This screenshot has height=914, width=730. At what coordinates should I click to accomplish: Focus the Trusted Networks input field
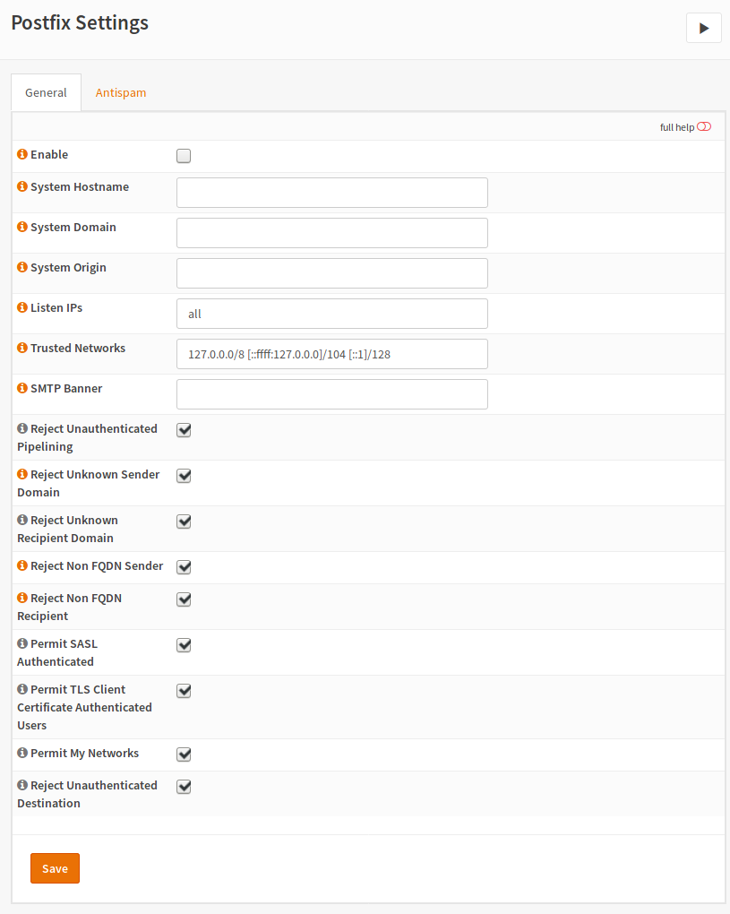[331, 354]
